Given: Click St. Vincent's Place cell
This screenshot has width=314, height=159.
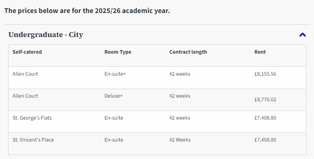Looking at the screenshot, I should pos(33,140).
